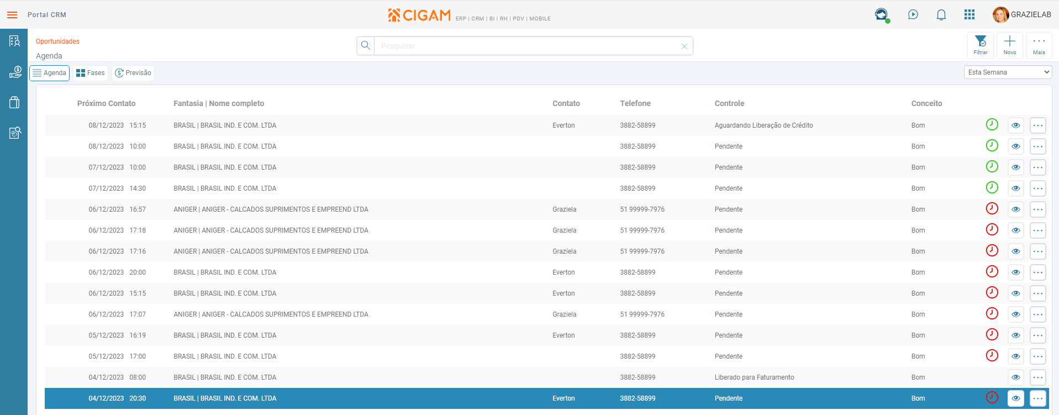This screenshot has width=1059, height=415.
Task: Click the Oportunidades breadcrumb link
Action: [57, 41]
